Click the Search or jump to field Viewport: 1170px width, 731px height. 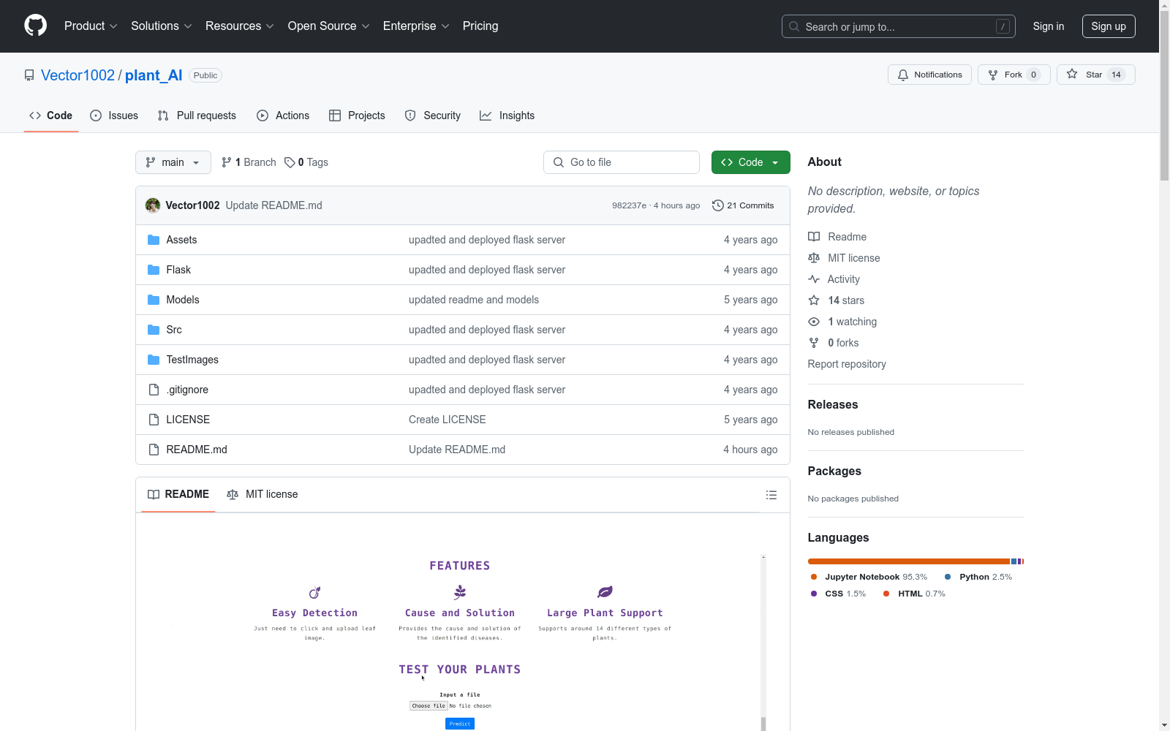point(899,26)
